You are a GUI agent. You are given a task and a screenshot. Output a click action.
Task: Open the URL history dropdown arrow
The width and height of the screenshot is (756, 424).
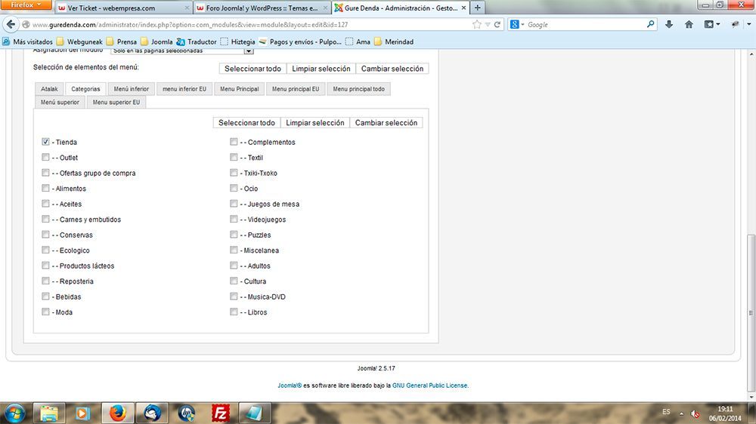click(488, 24)
